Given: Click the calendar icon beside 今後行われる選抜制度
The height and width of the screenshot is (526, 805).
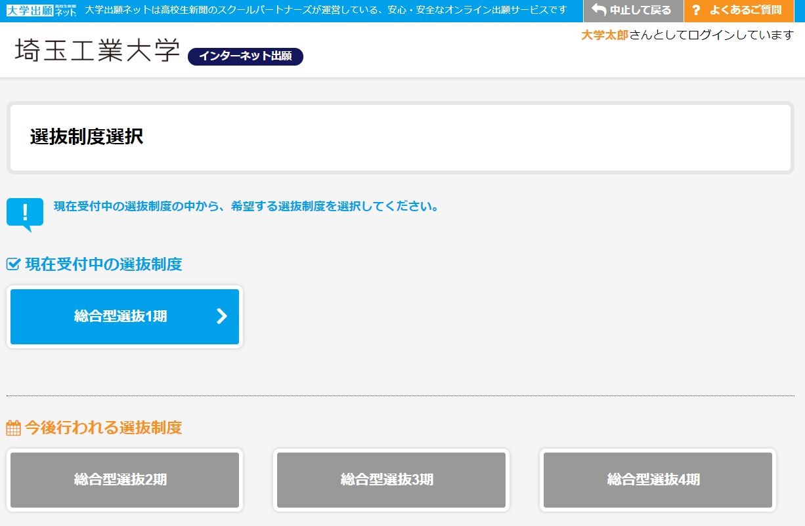Looking at the screenshot, I should (13, 428).
